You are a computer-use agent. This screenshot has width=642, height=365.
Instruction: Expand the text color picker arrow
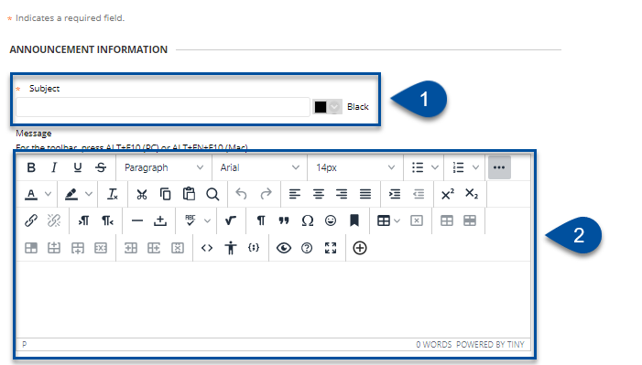click(x=48, y=194)
